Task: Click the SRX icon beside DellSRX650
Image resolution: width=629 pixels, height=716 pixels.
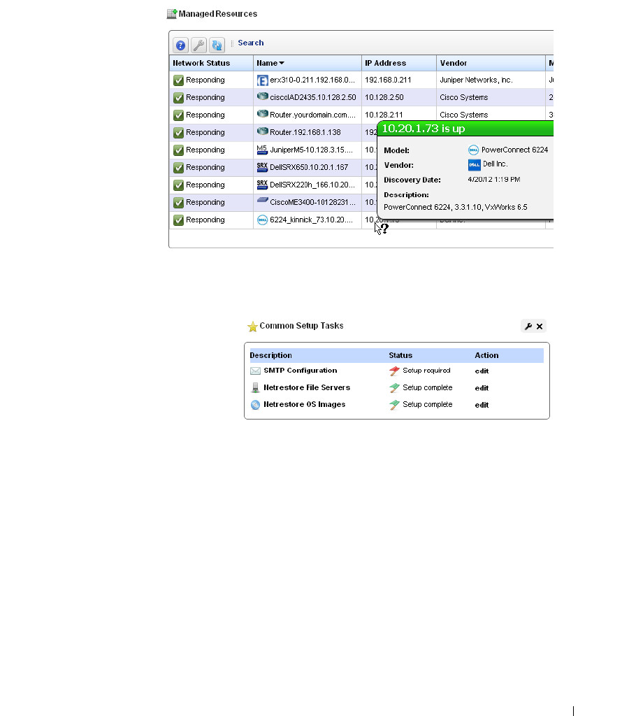Action: [x=262, y=167]
